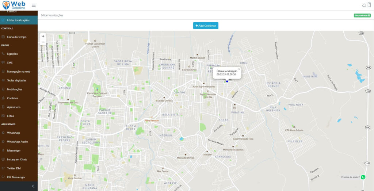Viewport: 374px width, 191px height.
Task: Zoom in on the map
Action: (x=43, y=36)
